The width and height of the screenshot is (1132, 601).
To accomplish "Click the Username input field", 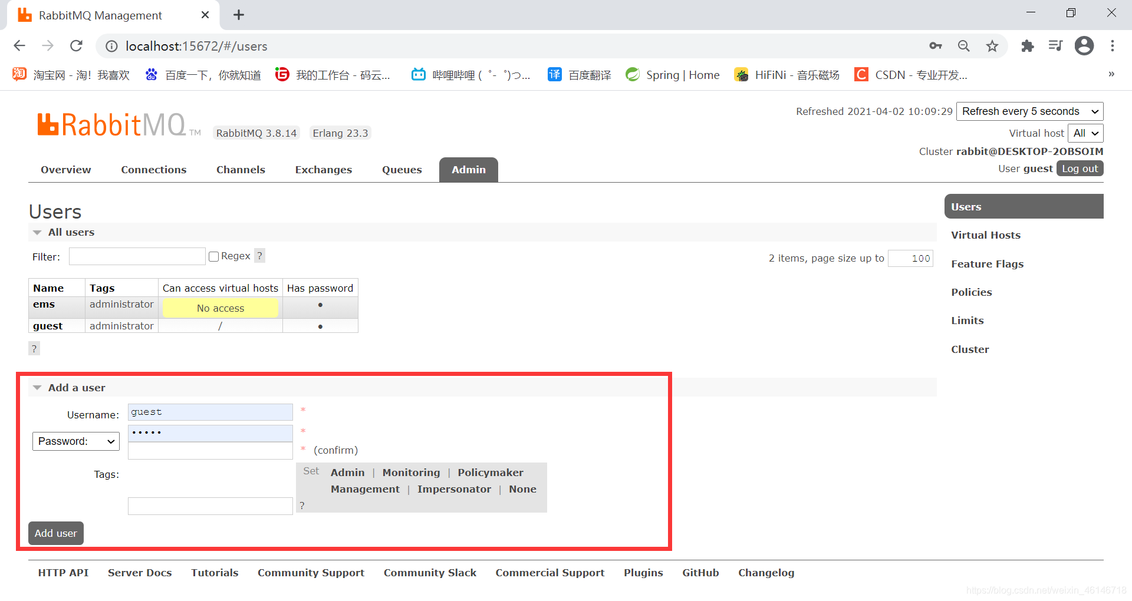I will tap(210, 412).
